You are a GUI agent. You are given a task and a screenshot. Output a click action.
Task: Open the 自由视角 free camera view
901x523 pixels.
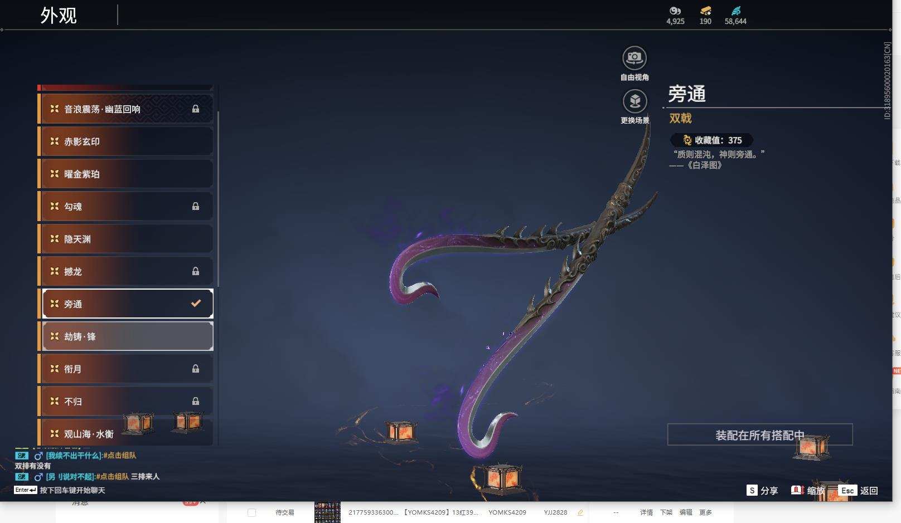[634, 57]
